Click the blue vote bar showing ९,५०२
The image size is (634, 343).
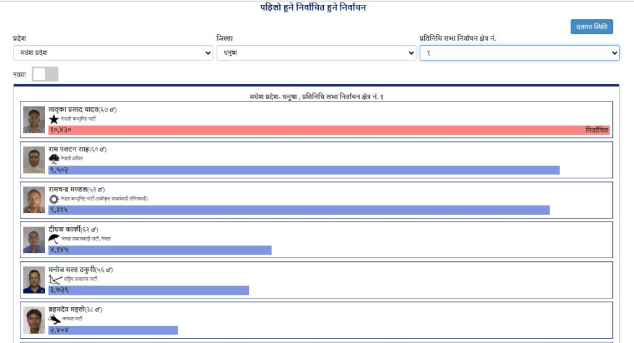tap(303, 170)
